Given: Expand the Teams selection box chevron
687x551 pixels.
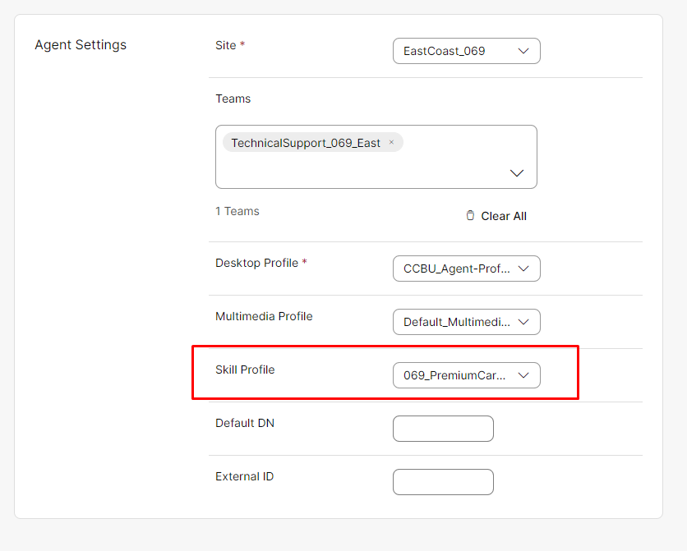Looking at the screenshot, I should pos(517,173).
